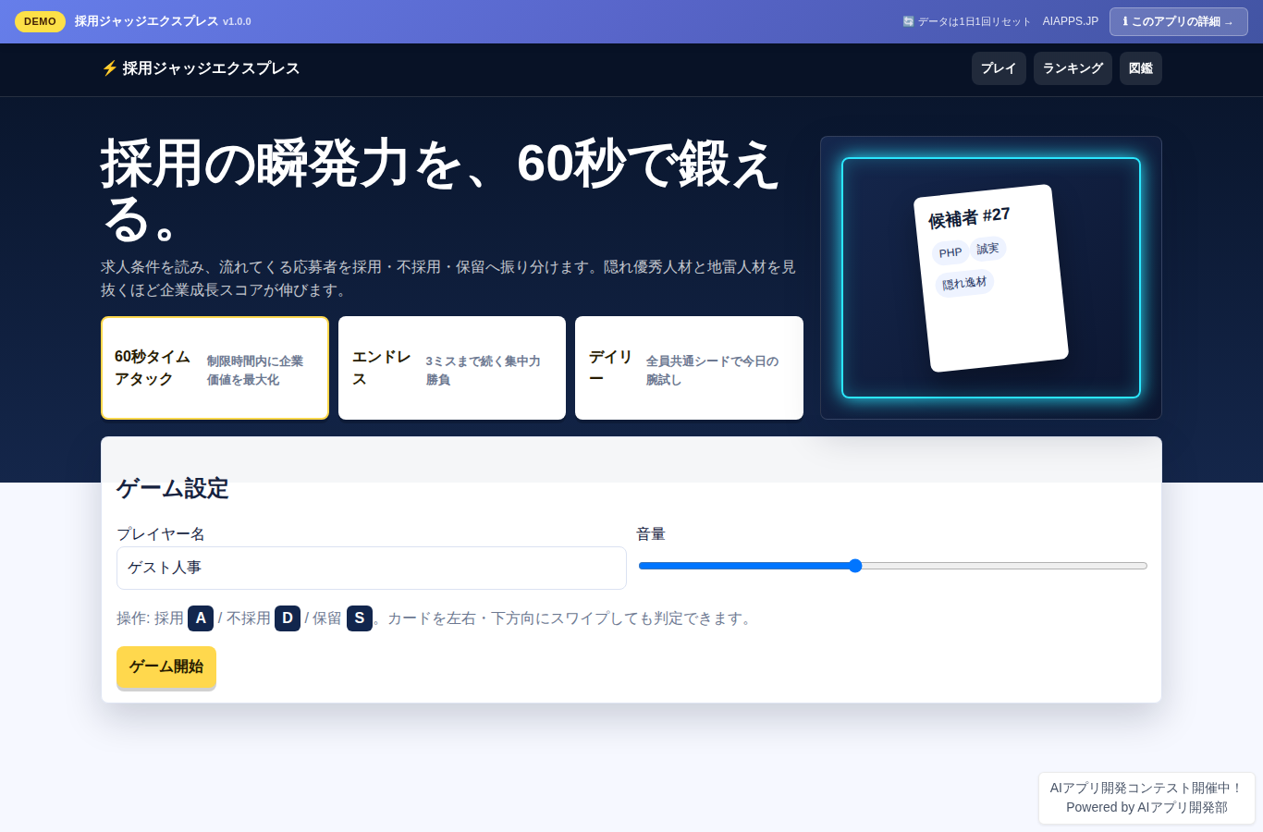The height and width of the screenshot is (832, 1263).
Task: Open the AIAPPS.JP link
Action: click(1071, 21)
